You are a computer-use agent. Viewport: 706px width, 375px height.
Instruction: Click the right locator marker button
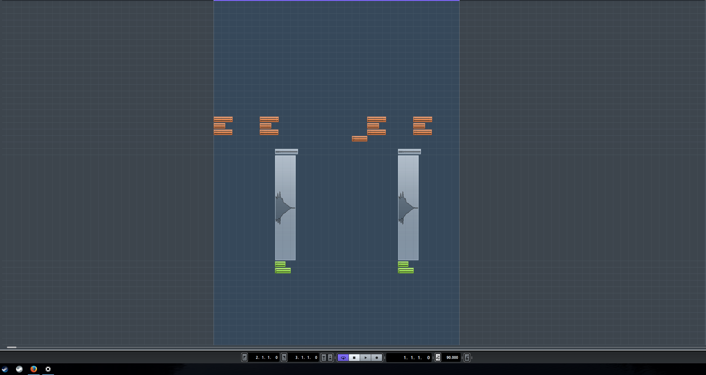tap(284, 357)
